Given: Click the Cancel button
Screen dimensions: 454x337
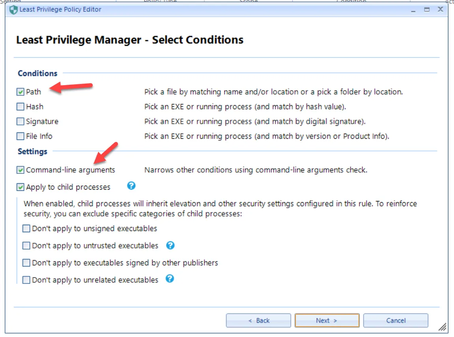Looking at the screenshot, I should [396, 320].
